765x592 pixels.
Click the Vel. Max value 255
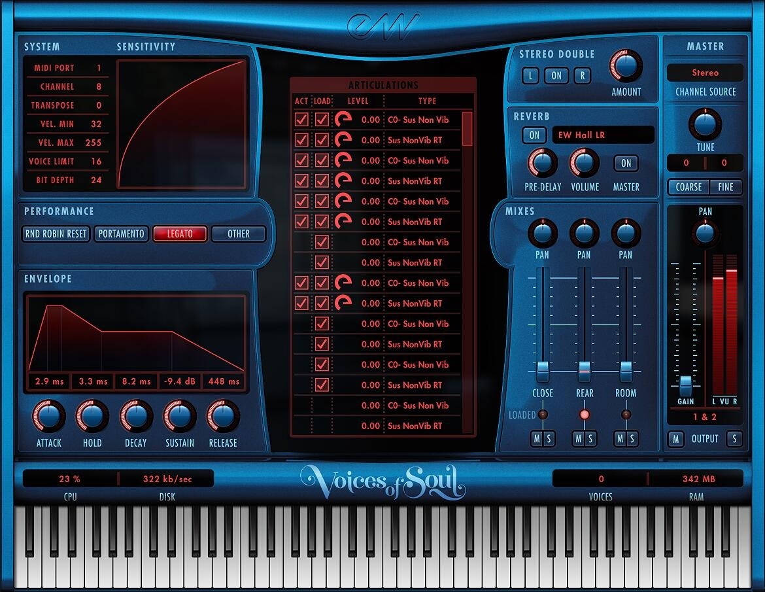click(x=93, y=143)
